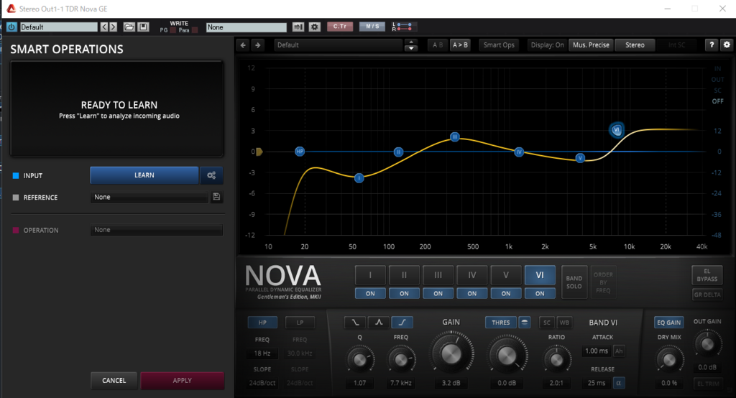Viewport: 736px width, 398px height.
Task: Enable the PG write checkbox
Action: 172,30
